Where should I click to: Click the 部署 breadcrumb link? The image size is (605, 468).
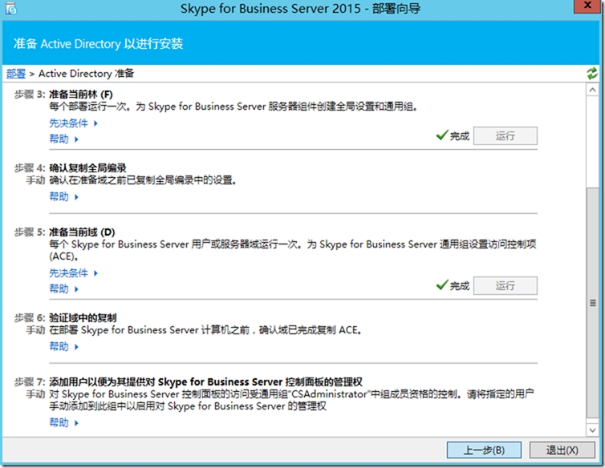[16, 73]
